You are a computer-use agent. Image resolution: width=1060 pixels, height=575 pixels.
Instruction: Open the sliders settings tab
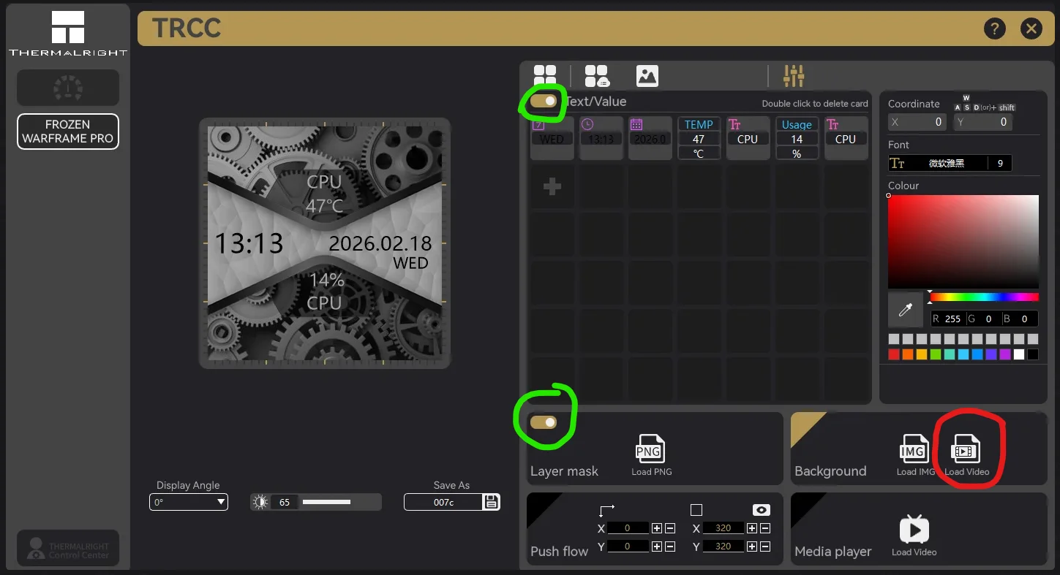point(794,75)
